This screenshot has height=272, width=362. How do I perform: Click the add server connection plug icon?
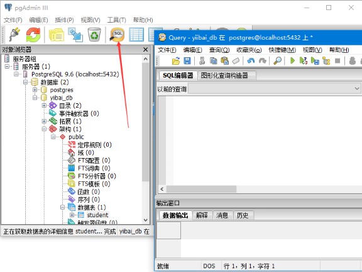pyautogui.click(x=14, y=35)
